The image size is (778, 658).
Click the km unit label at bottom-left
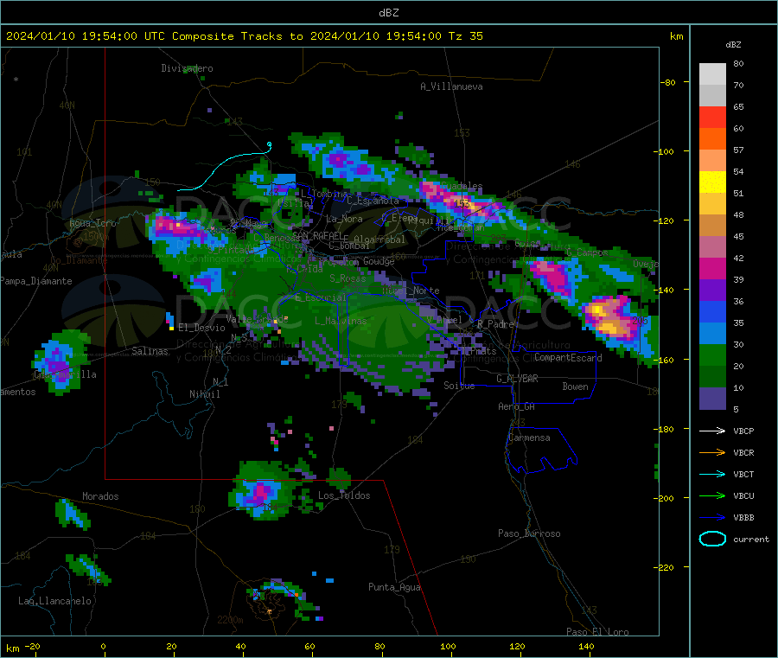pos(12,648)
